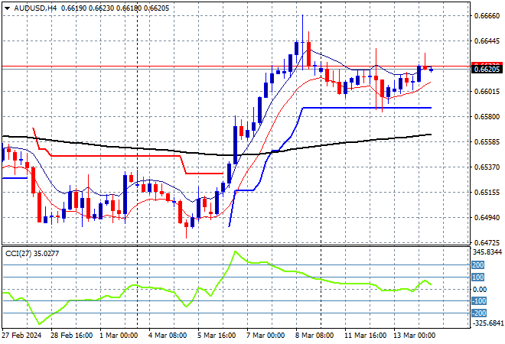This screenshot has height=344, width=505.
Task: Select the 27 Feb 2024 date label
Action: [x=23, y=335]
